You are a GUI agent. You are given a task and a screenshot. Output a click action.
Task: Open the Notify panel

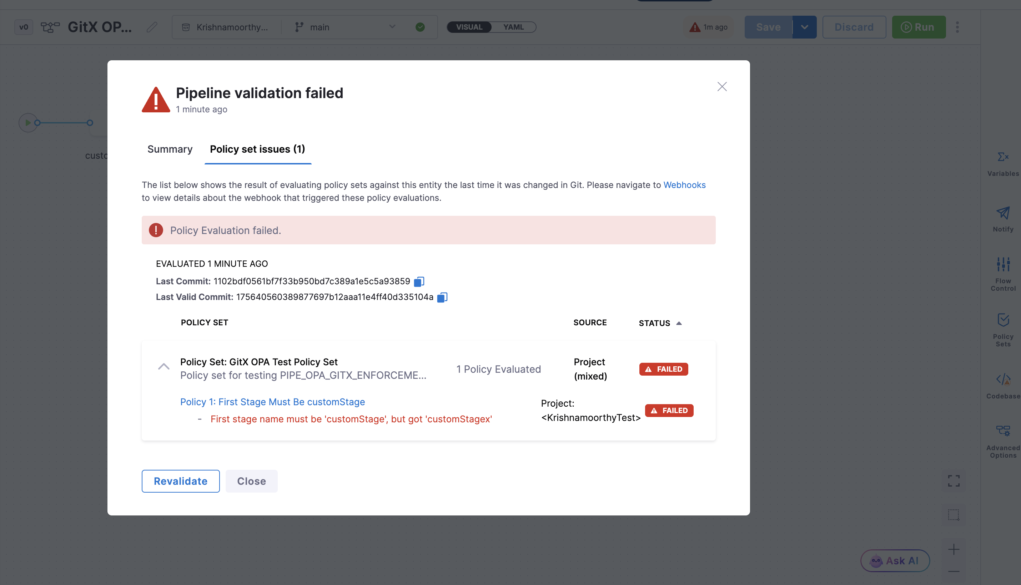[1002, 219]
